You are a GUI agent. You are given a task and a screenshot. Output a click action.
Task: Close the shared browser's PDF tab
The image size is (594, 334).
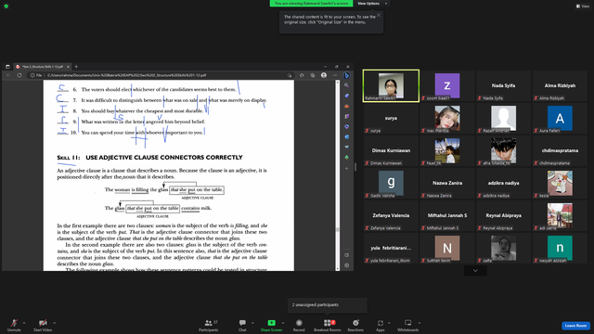click(x=68, y=67)
